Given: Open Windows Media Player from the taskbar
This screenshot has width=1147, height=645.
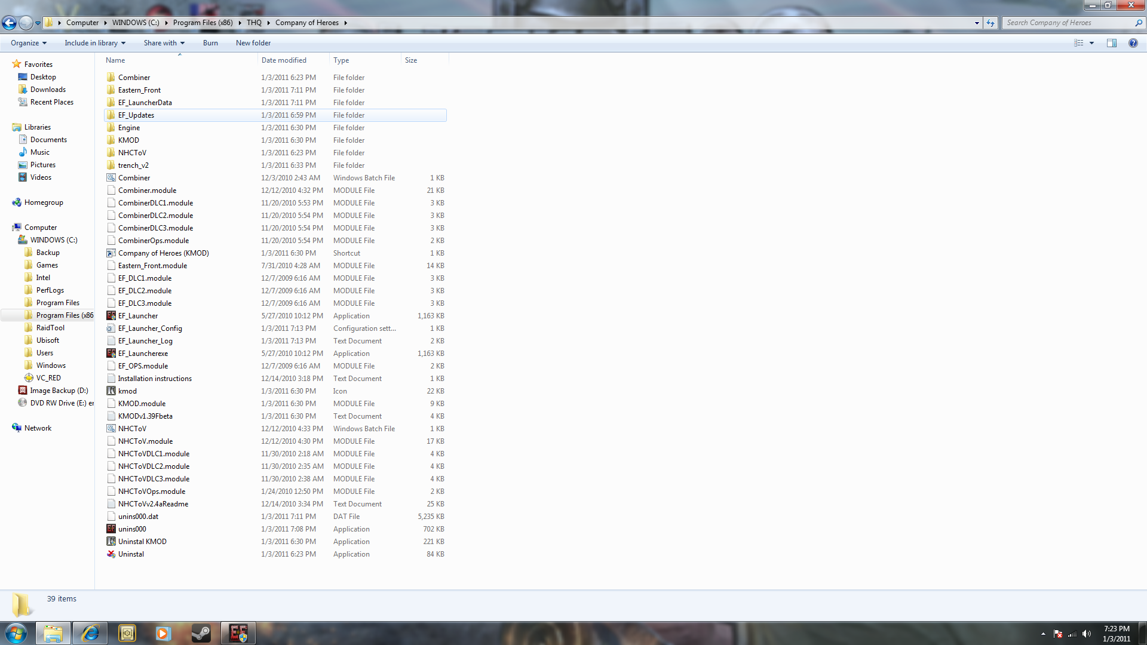Looking at the screenshot, I should tap(163, 633).
